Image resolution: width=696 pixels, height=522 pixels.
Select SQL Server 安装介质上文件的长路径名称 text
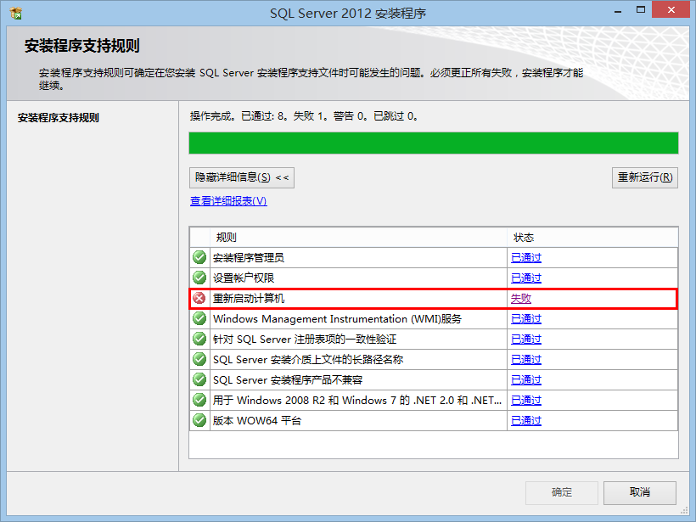tap(308, 360)
